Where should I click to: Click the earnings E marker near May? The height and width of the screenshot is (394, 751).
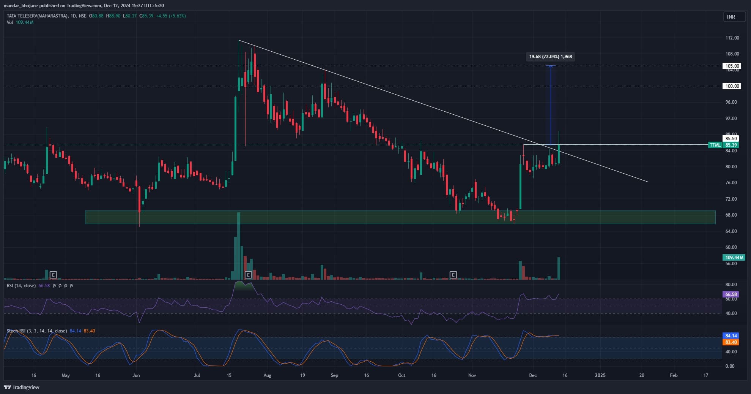coord(53,274)
